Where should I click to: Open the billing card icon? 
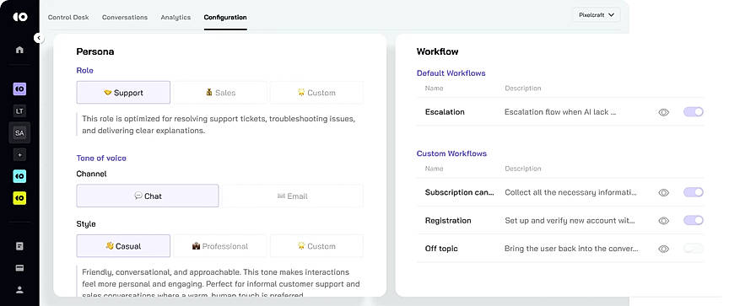click(x=19, y=268)
